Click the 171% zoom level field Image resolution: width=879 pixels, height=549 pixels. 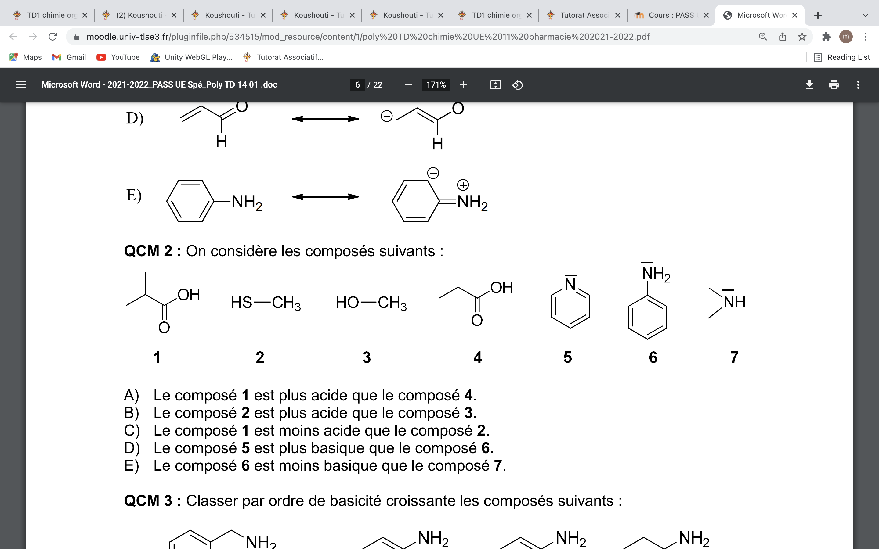click(436, 84)
